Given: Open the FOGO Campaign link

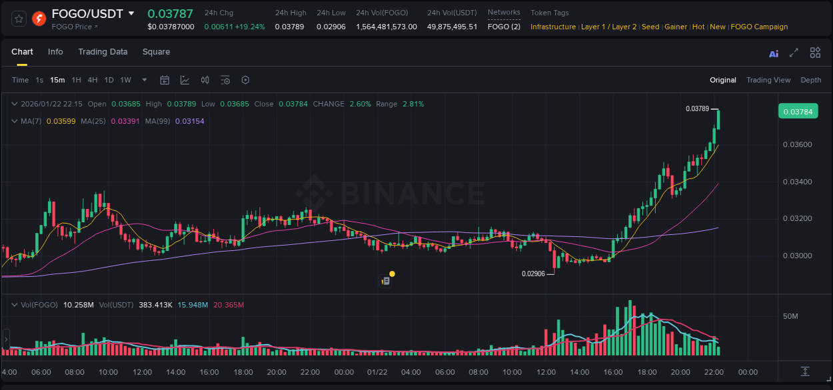Looking at the screenshot, I should pos(759,27).
